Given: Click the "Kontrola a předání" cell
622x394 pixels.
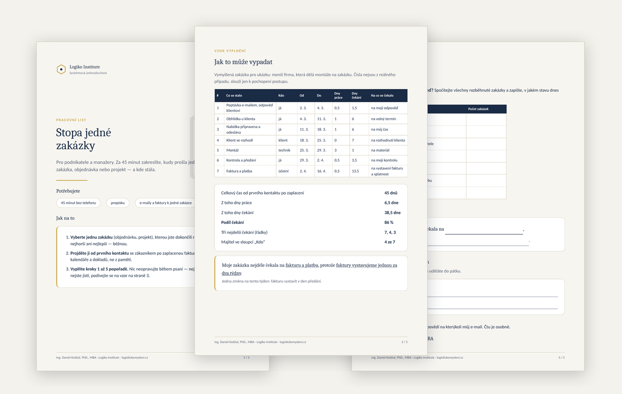Looking at the screenshot, I should pos(250,160).
